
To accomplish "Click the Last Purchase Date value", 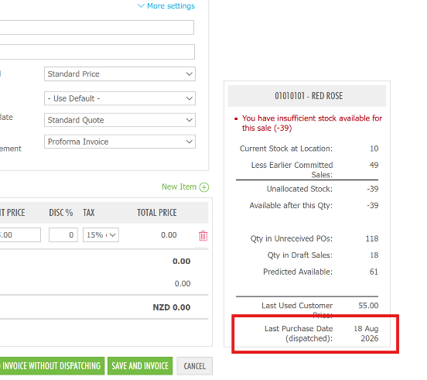I will click(366, 334).
